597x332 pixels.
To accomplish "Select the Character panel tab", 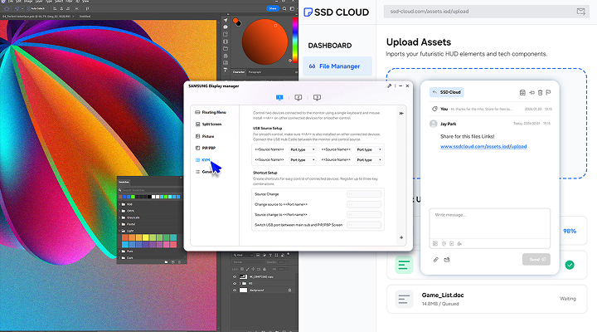I will tap(239, 72).
